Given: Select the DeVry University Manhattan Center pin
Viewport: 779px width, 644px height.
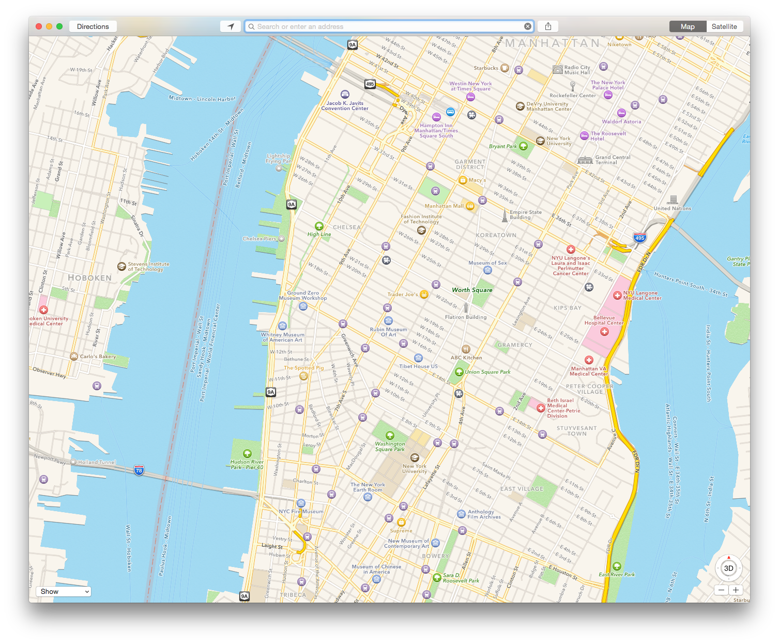Looking at the screenshot, I should click(x=520, y=106).
